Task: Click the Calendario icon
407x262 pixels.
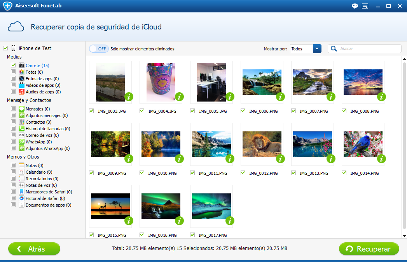Action: pyautogui.click(x=21, y=172)
